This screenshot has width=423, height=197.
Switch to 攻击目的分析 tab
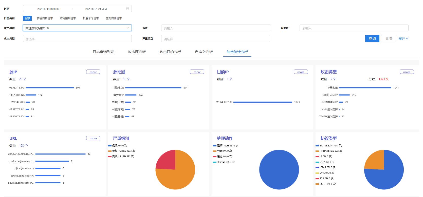(x=170, y=52)
